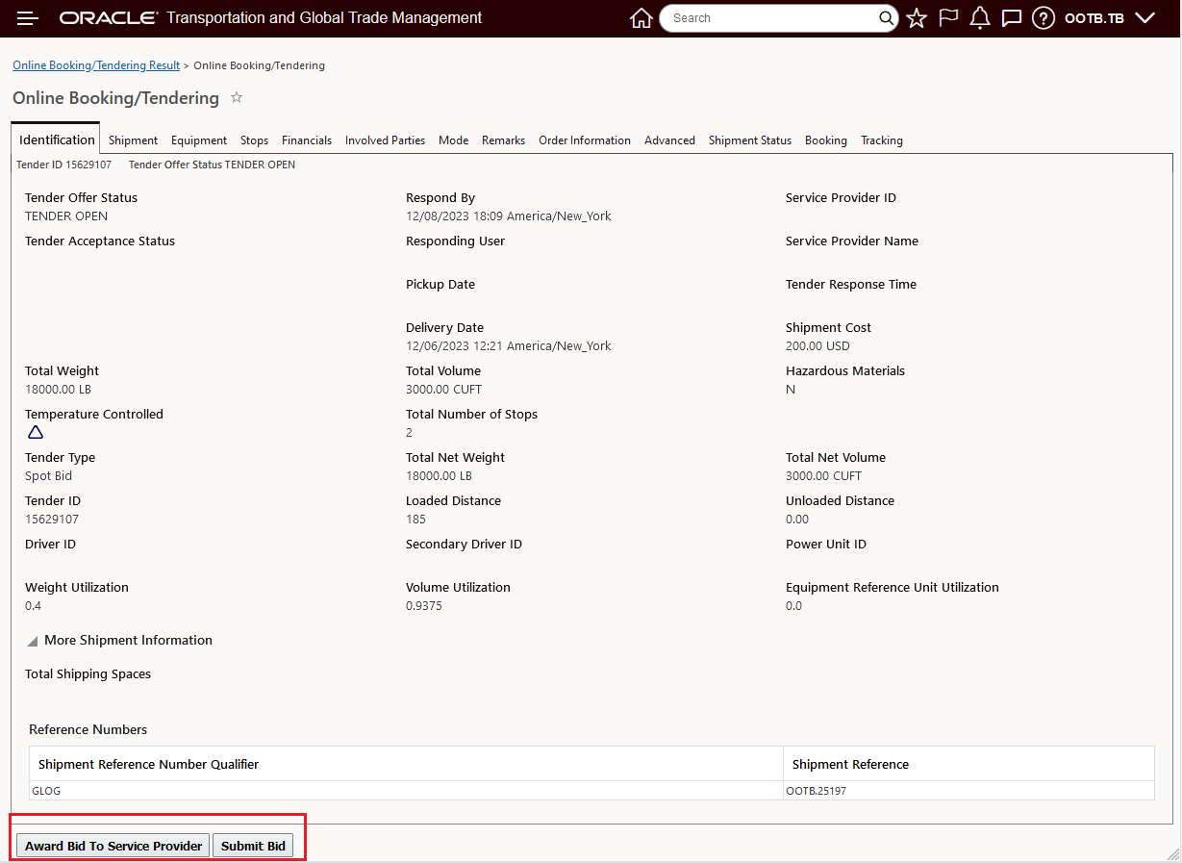Switch to the Identification tab
Viewport: 1182px width, 863px height.
click(57, 140)
